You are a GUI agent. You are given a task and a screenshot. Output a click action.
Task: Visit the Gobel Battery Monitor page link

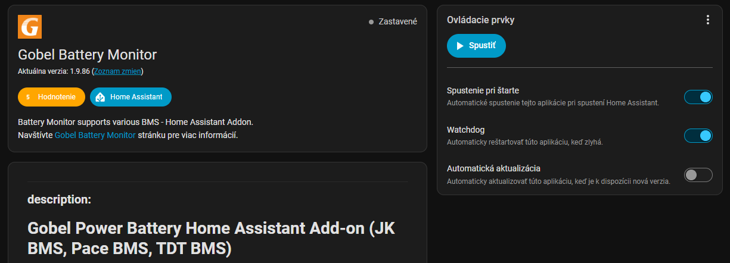click(x=95, y=135)
